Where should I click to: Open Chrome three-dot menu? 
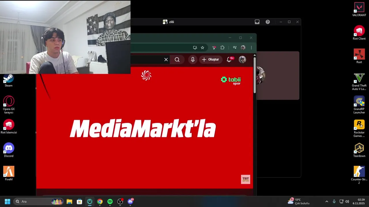pyautogui.click(x=251, y=48)
